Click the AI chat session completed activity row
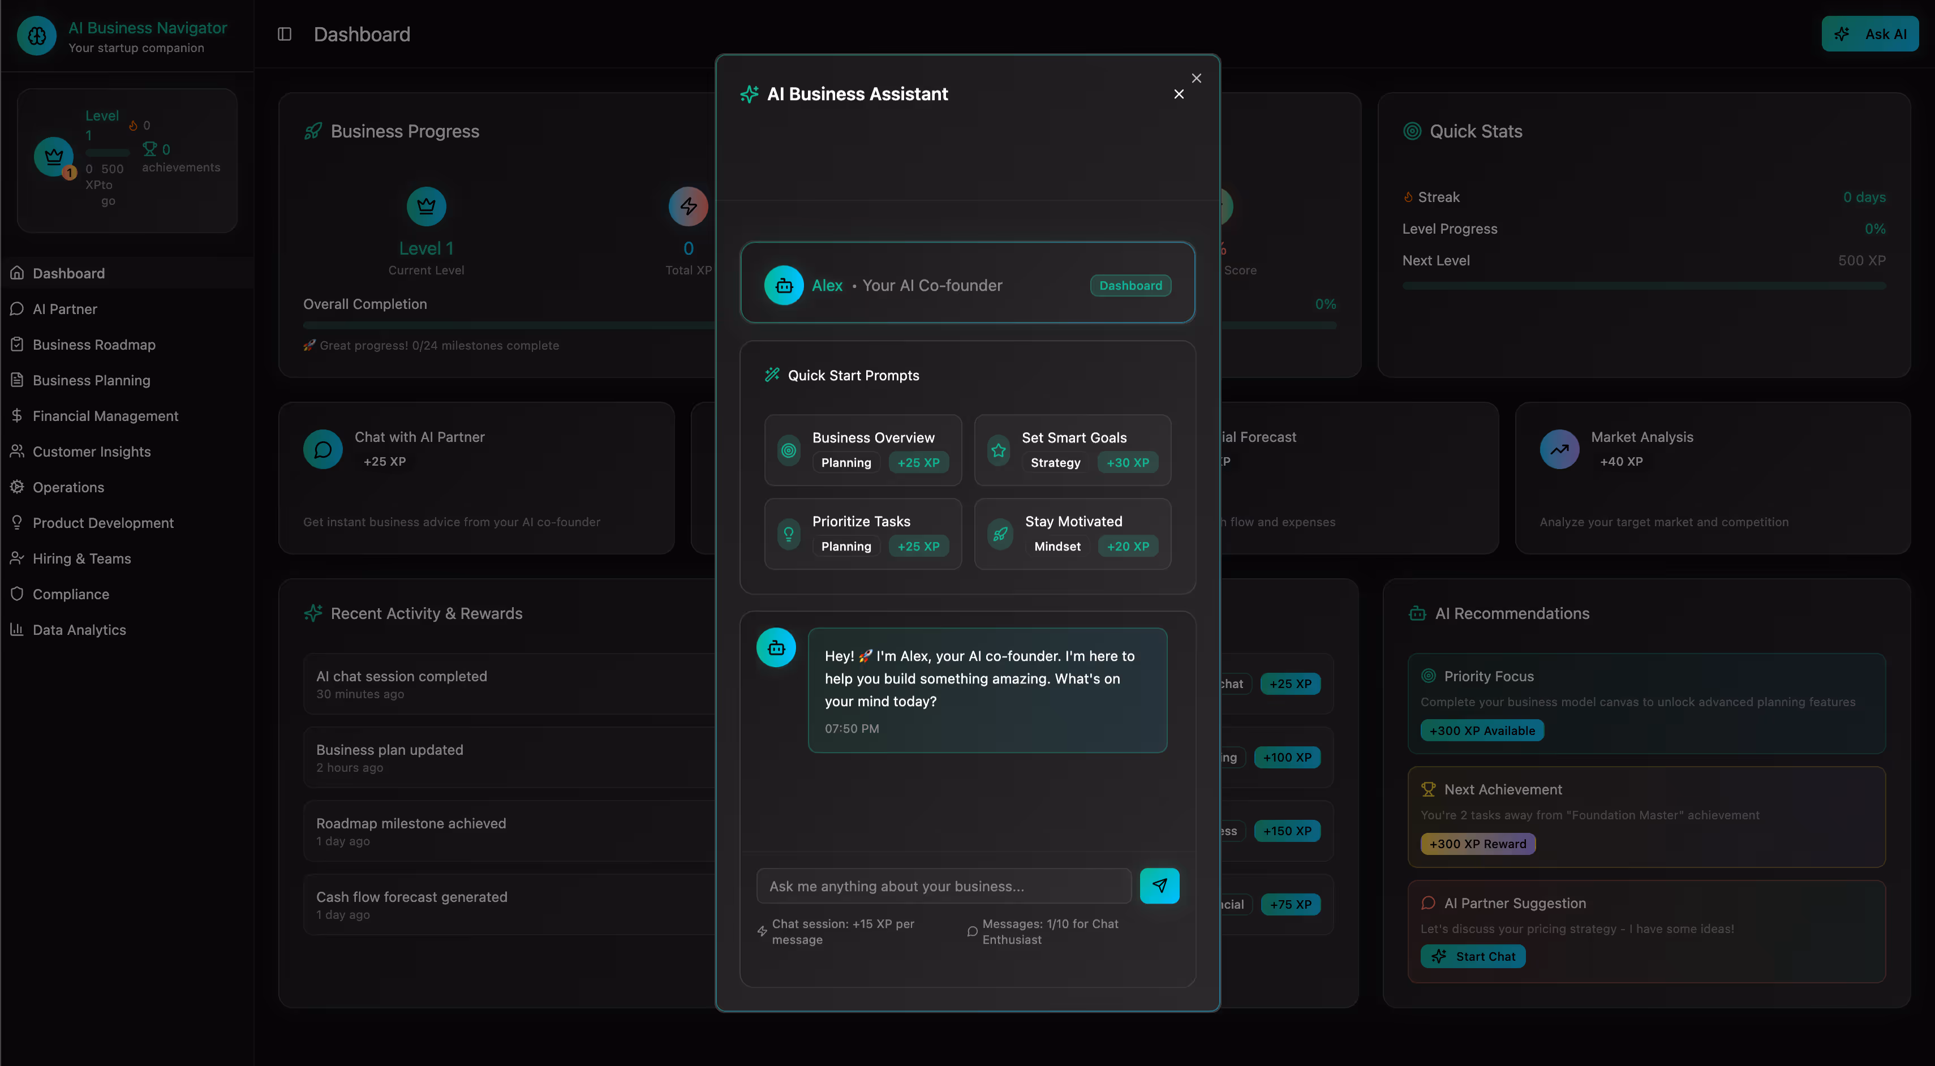The width and height of the screenshot is (1935, 1066). (509, 684)
